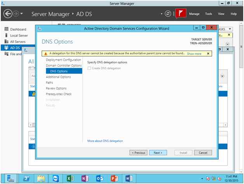Expand the chevron beside the filter box
Image resolution: width=244 pixels, height=184 pixels.
click(222, 76)
